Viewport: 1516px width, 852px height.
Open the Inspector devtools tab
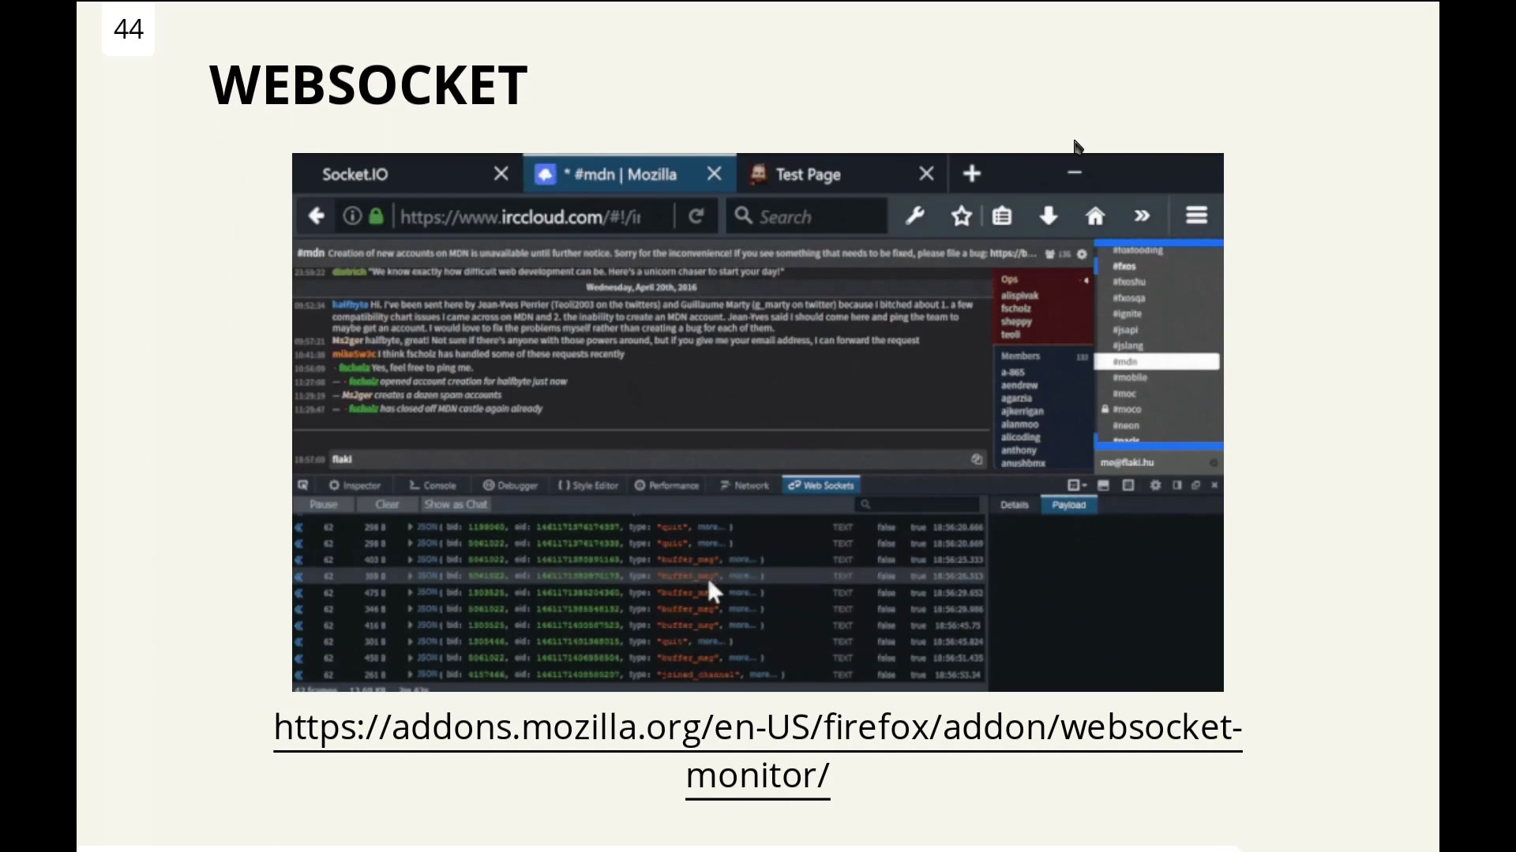355,486
